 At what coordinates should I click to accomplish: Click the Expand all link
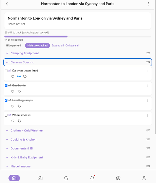[58, 45]
